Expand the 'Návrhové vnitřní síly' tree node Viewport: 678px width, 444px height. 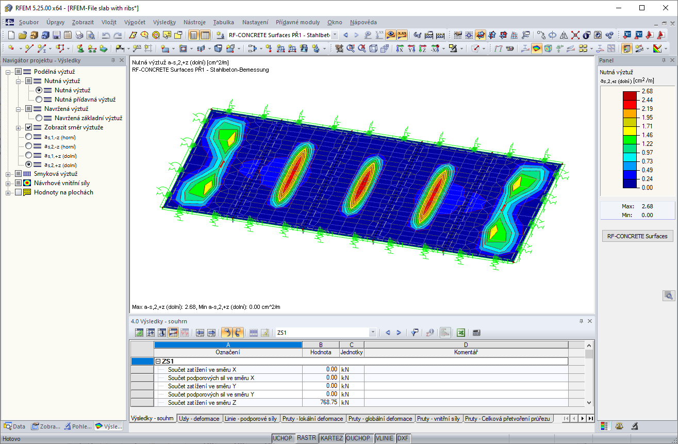click(x=8, y=183)
